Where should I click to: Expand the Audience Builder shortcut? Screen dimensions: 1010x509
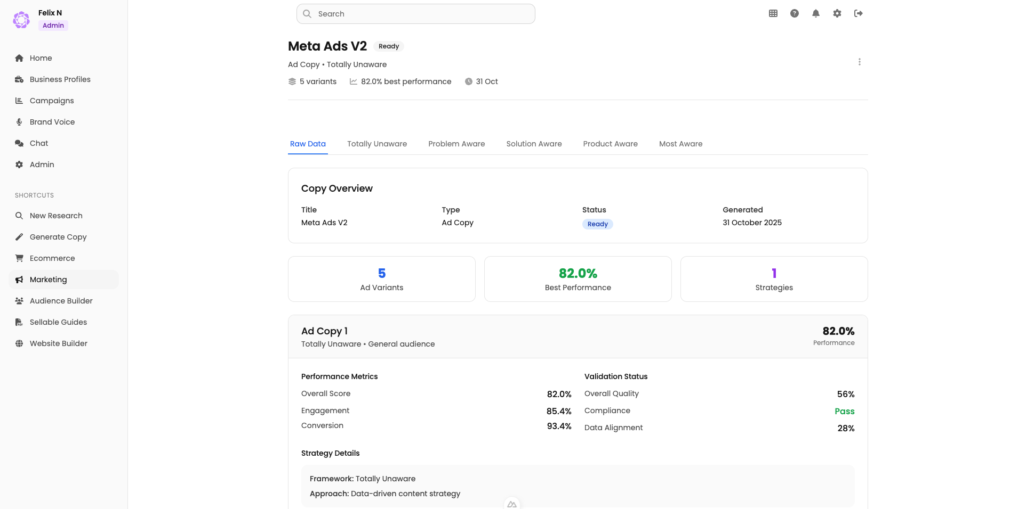[x=60, y=301]
